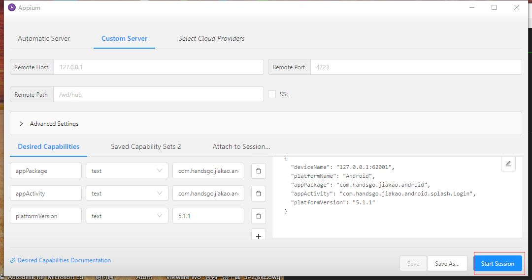Screen dimensions: 532x280
Task: Click the Start Session button
Action: point(498,264)
